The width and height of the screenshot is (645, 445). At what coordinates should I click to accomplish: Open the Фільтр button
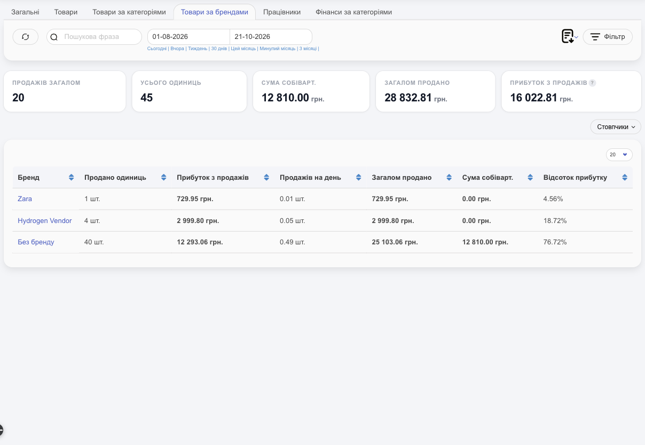click(608, 37)
